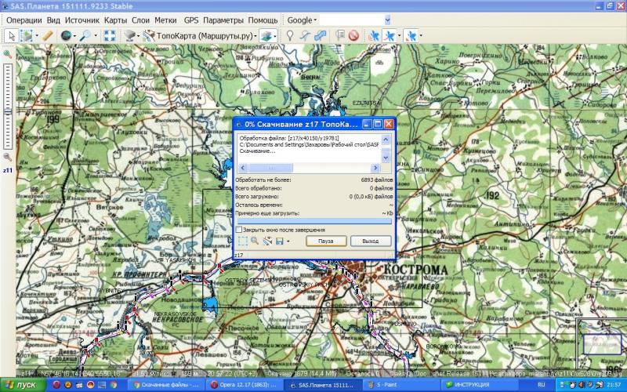Click the show selection rectangle icon
This screenshot has width=627, height=392.
(x=243, y=241)
